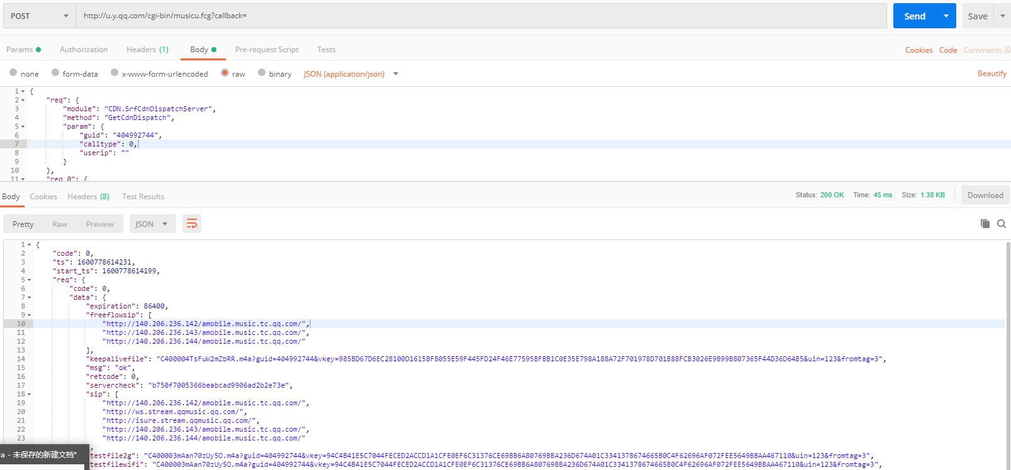Collapse response line 5 "req" fold arrow
This screenshot has height=470, width=1011.
point(29,280)
